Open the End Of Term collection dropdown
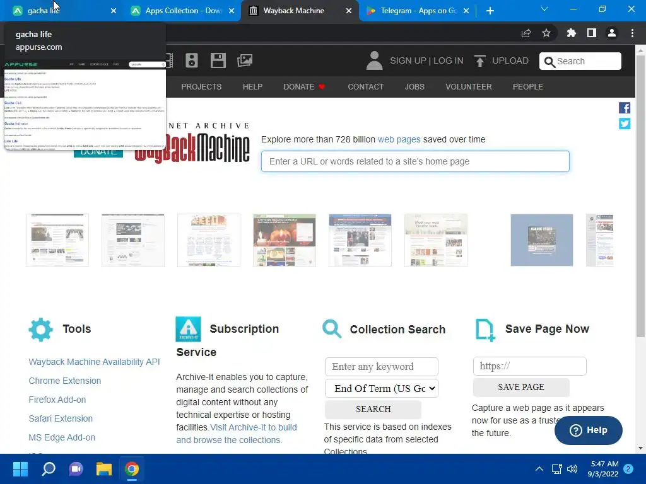 382,388
